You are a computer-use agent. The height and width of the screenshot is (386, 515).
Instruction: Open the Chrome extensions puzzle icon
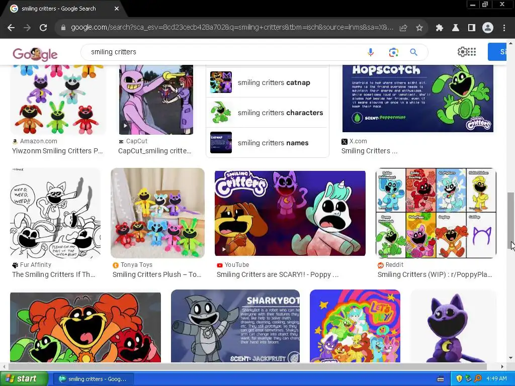440,28
